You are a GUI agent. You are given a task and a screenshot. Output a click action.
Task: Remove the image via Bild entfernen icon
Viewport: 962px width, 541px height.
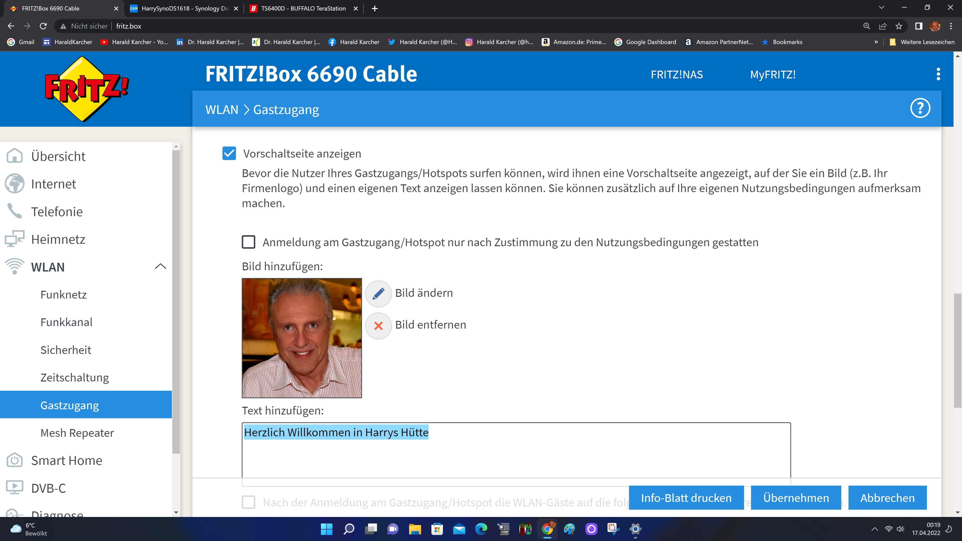pyautogui.click(x=378, y=325)
